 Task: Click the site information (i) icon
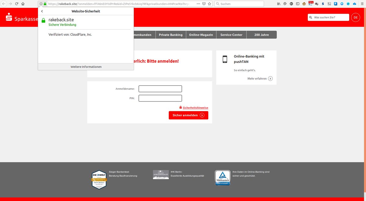click(41, 4)
